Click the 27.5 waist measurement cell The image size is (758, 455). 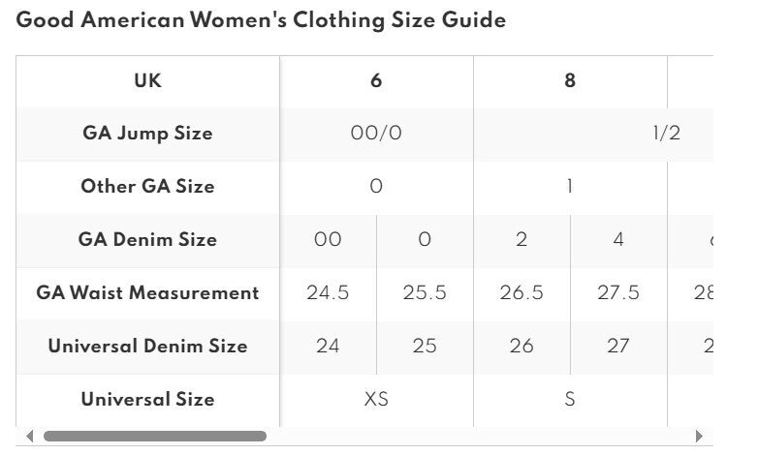(x=618, y=293)
